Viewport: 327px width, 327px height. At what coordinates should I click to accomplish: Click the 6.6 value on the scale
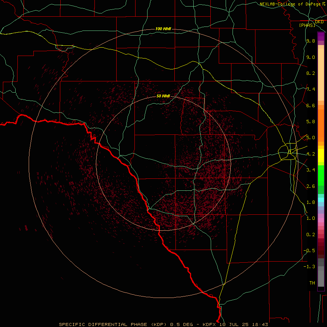(x=311, y=105)
